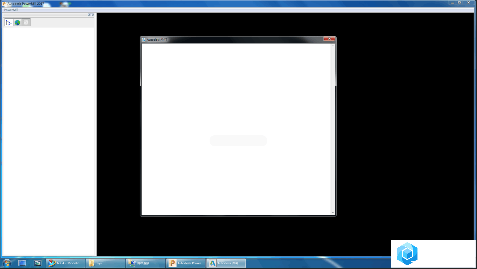The width and height of the screenshot is (477, 269).
Task: Close the explorer side panel
Action: [93, 15]
